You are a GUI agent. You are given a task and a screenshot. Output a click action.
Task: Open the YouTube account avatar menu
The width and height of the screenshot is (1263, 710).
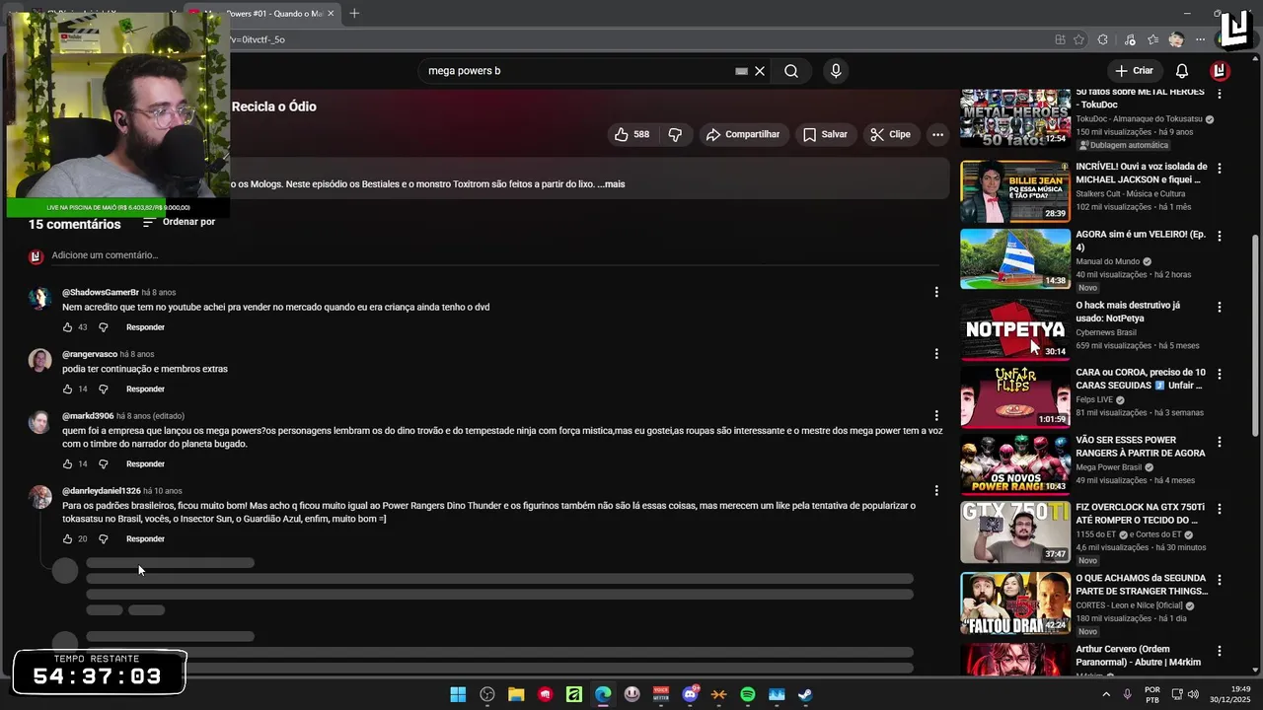point(1220,71)
